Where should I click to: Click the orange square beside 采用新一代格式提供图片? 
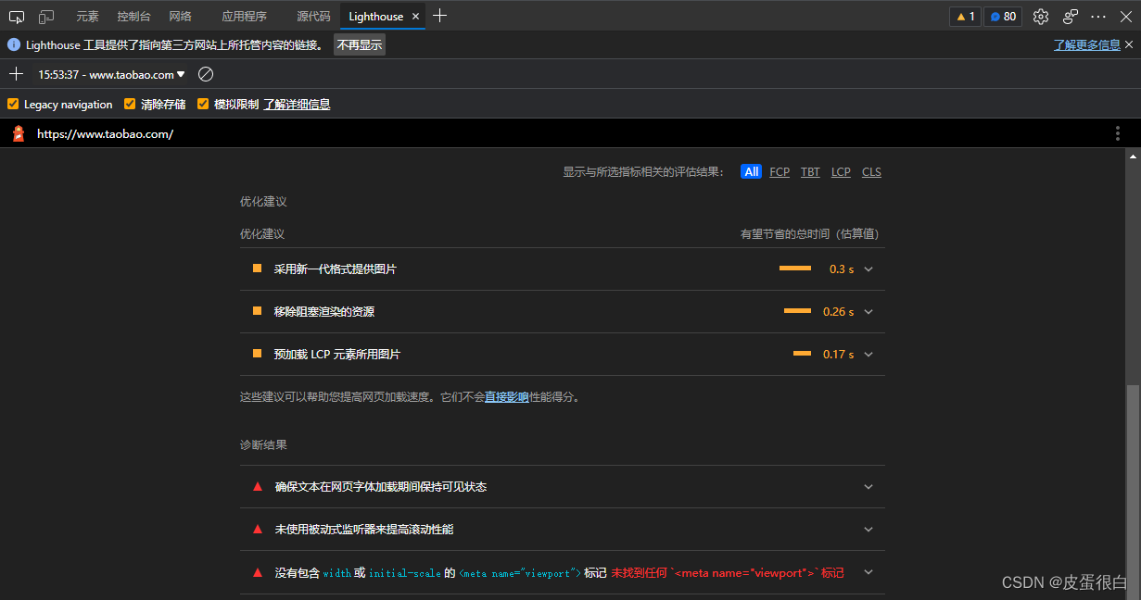[x=258, y=269]
